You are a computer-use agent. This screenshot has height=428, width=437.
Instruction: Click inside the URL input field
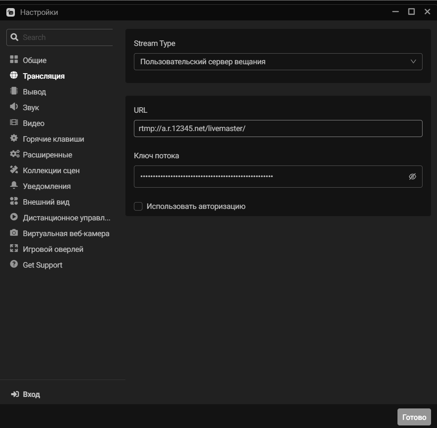pos(278,128)
